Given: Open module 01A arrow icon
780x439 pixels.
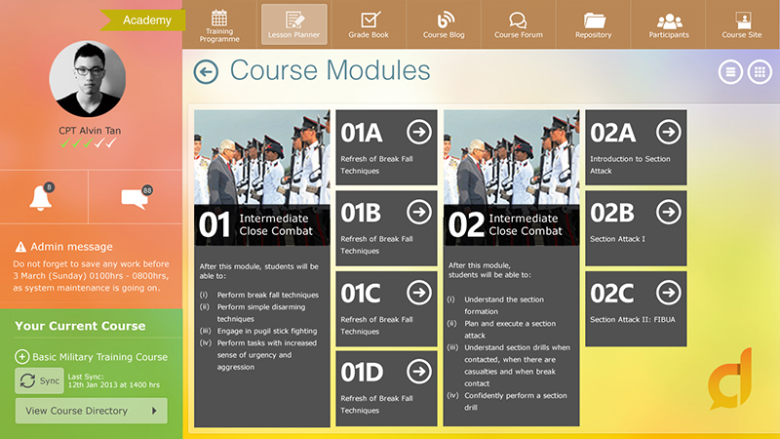Looking at the screenshot, I should click(x=418, y=132).
